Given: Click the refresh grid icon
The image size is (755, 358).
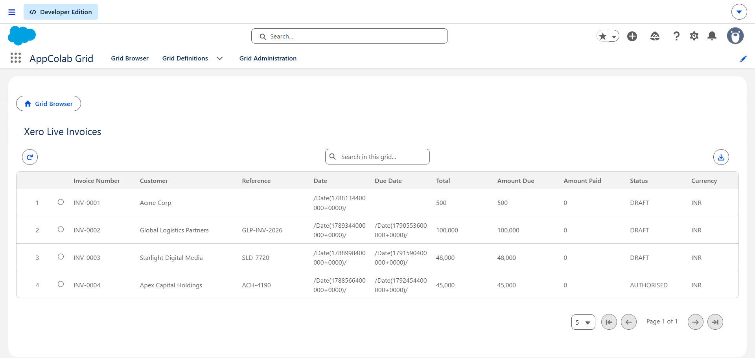Looking at the screenshot, I should point(30,157).
